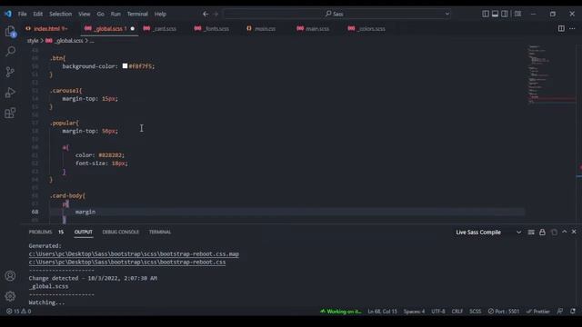Screen dimensions: 582x327
Task: Open the Accounts menu icon
Action: 10,276
